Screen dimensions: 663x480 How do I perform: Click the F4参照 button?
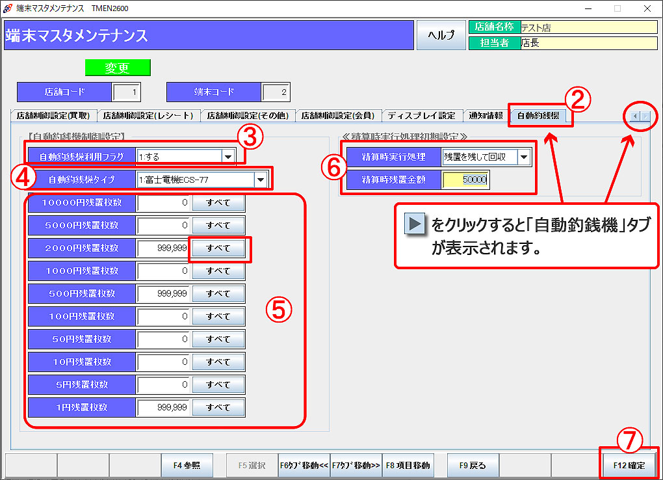coord(187,465)
